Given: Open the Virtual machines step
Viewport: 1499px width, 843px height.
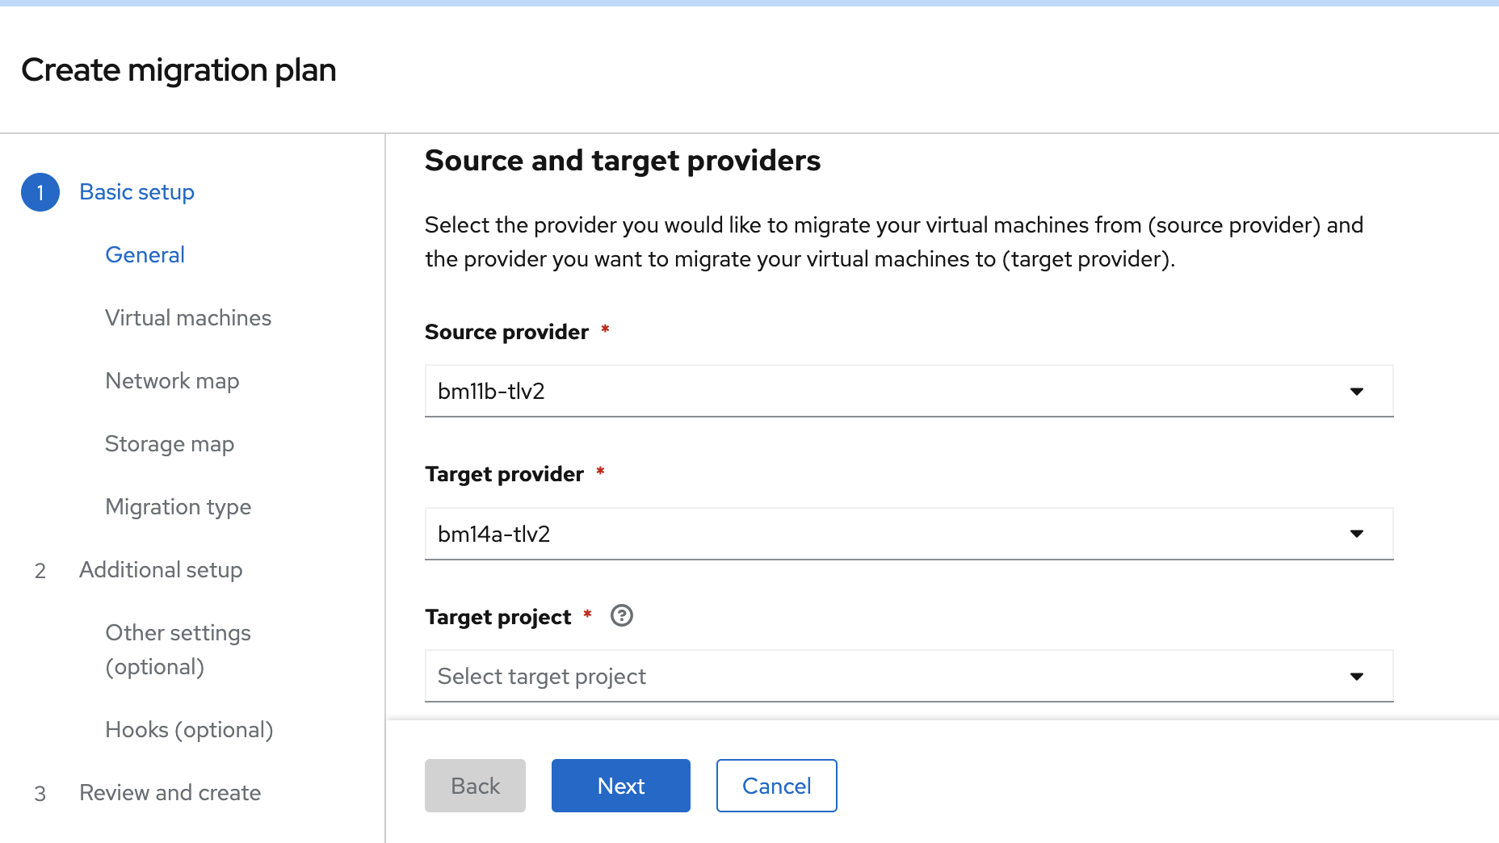Looking at the screenshot, I should coord(188,318).
